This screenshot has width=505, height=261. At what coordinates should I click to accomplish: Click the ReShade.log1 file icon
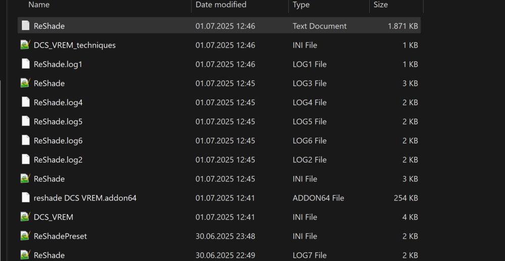(x=25, y=64)
